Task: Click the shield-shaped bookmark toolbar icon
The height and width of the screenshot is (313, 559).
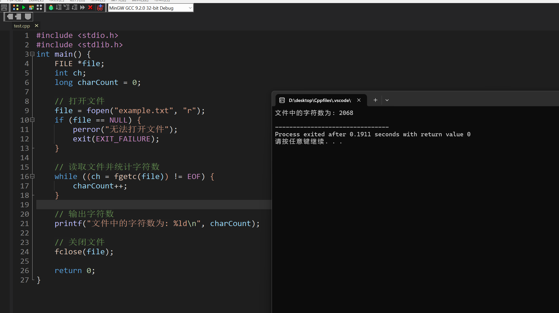Action: point(28,17)
